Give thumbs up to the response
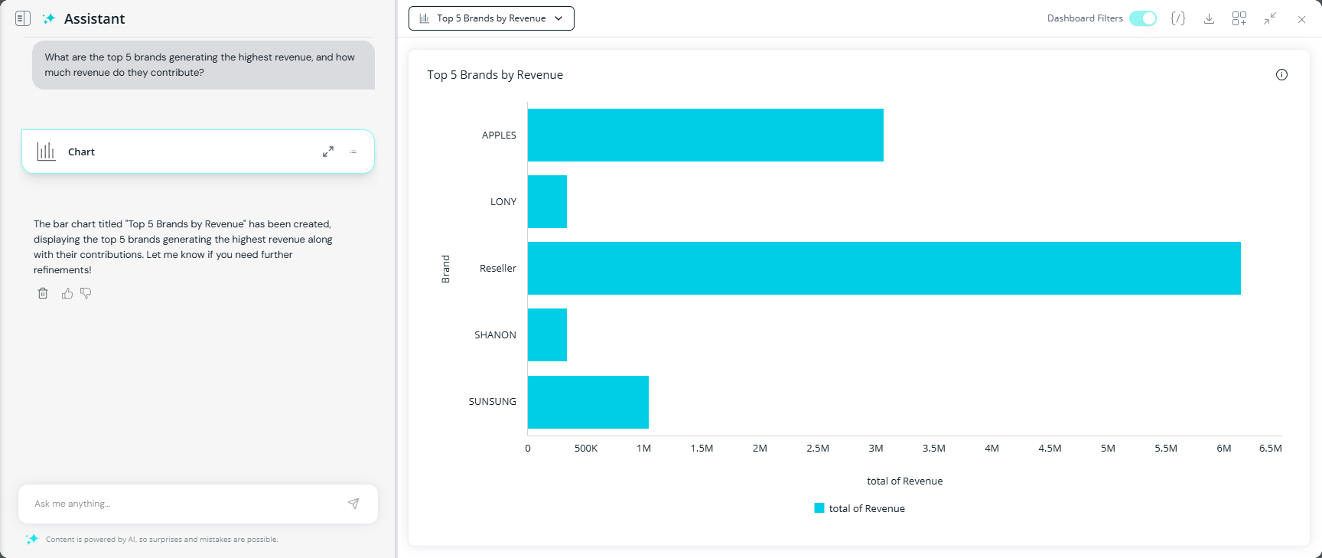The image size is (1322, 558). click(x=67, y=293)
